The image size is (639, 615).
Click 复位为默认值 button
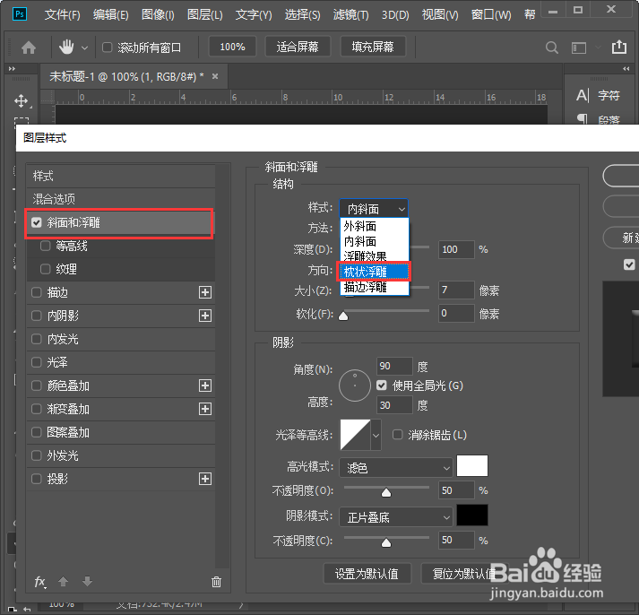pyautogui.click(x=463, y=574)
